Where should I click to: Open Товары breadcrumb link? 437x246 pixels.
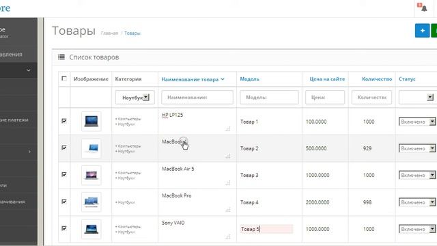pos(132,33)
